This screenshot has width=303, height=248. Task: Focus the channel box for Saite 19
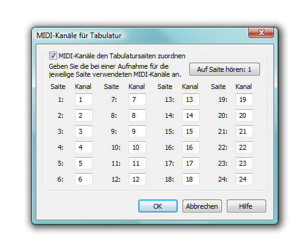click(x=244, y=99)
